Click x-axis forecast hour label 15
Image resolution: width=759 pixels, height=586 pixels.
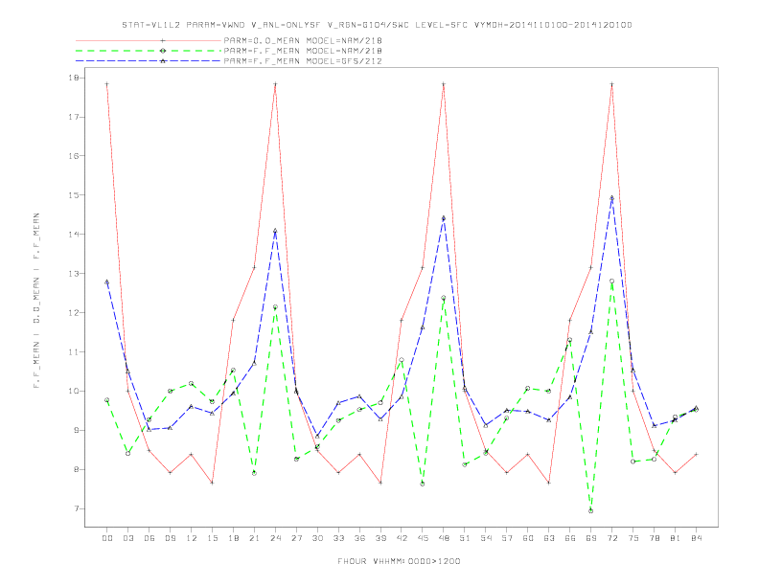pos(212,538)
